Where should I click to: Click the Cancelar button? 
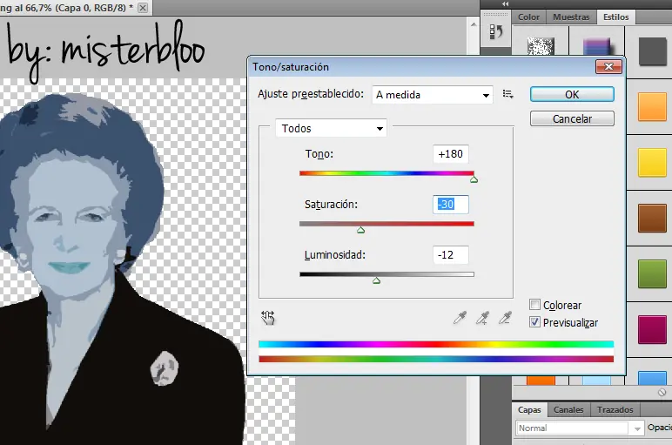(572, 118)
